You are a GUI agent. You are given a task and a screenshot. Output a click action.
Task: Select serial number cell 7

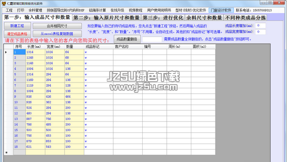pyautogui.click(x=19, y=86)
